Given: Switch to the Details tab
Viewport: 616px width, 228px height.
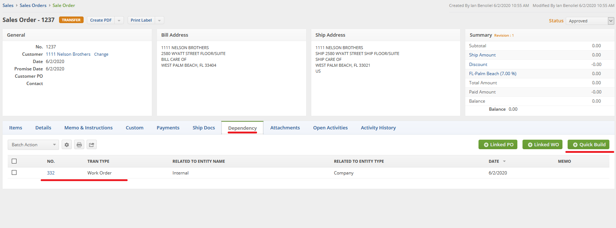Looking at the screenshot, I should pos(43,128).
